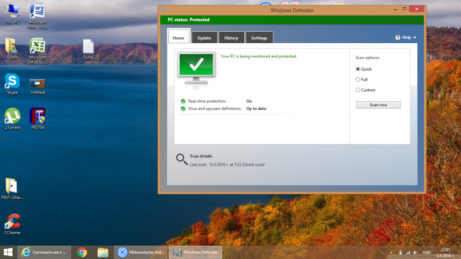
Task: Switch ENG input language indicator
Action: (x=427, y=253)
